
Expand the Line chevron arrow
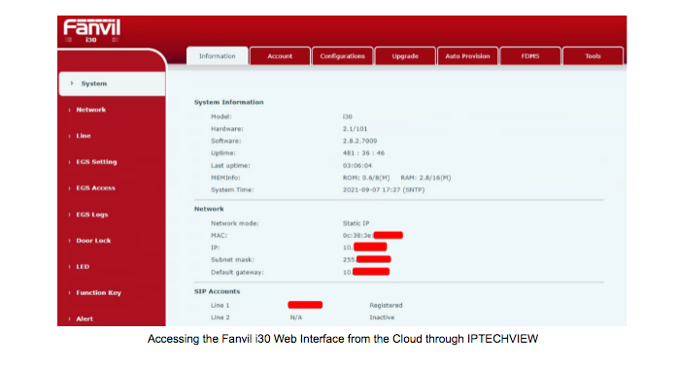tap(69, 136)
